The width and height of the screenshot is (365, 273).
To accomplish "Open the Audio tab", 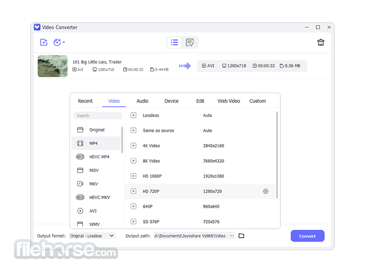I will [142, 101].
